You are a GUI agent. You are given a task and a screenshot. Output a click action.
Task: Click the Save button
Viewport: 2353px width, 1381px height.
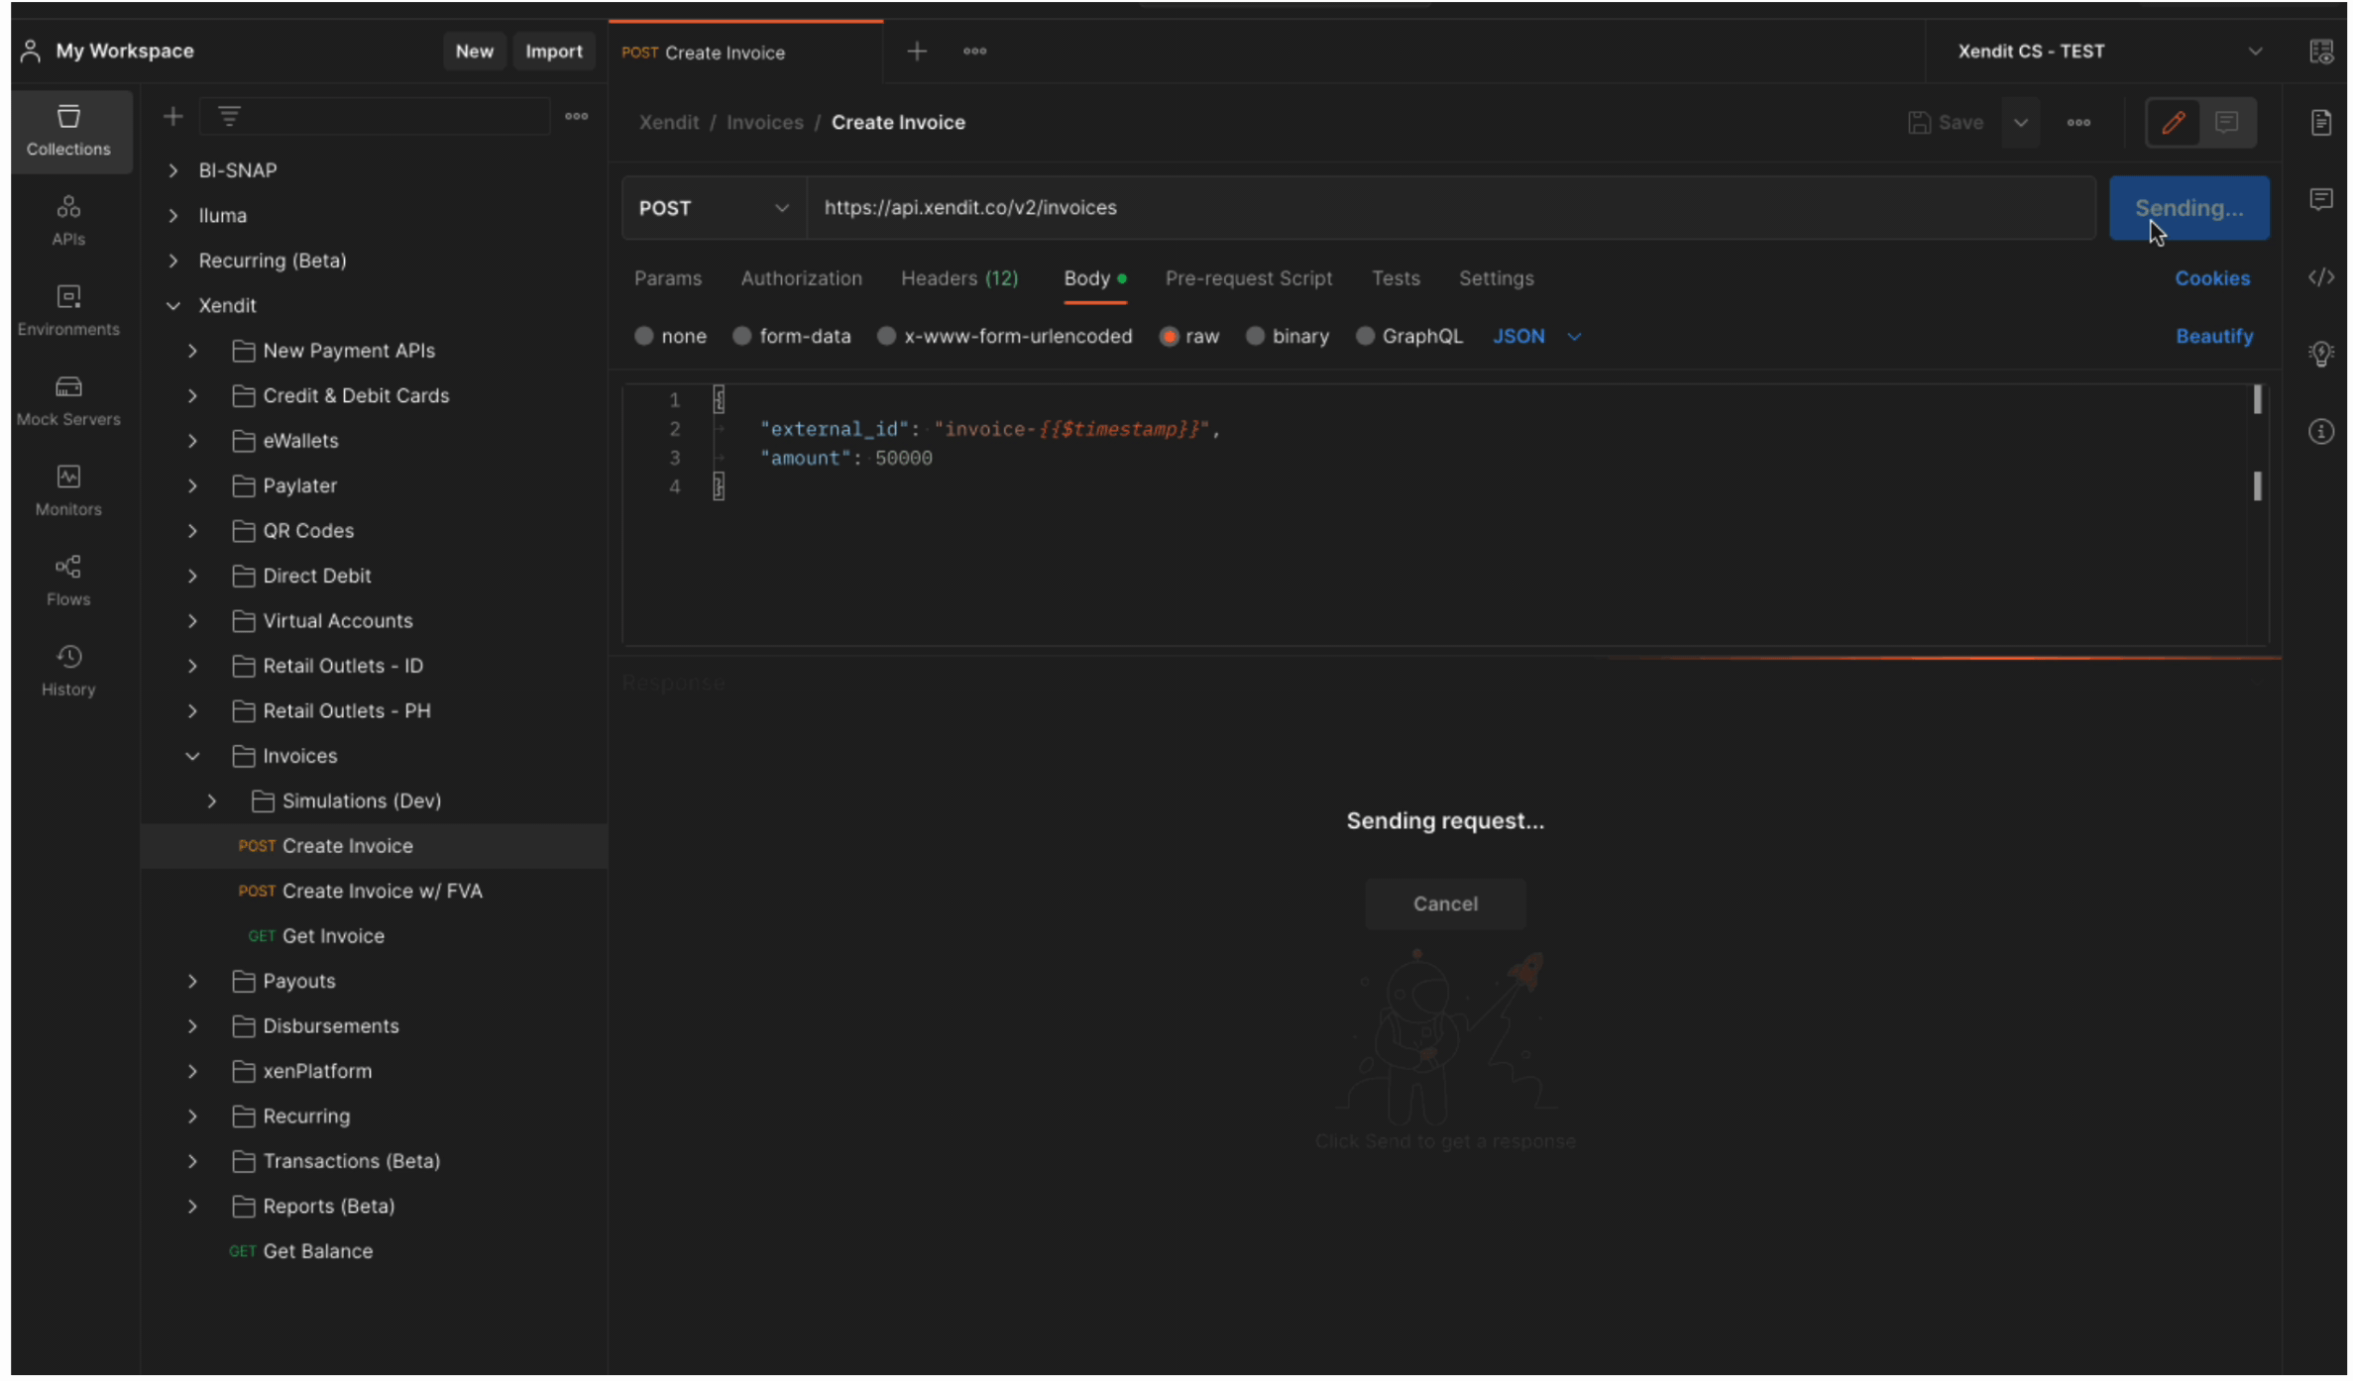(x=1946, y=123)
